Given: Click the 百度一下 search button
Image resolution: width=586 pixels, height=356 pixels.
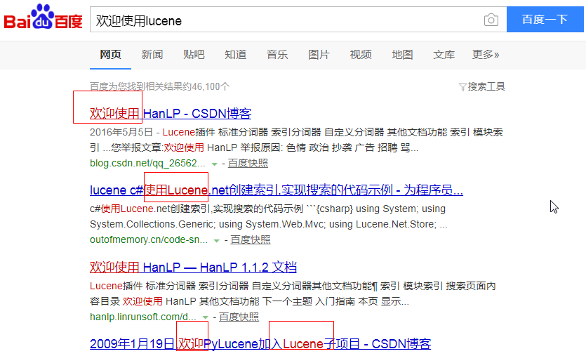Looking at the screenshot, I should [x=545, y=19].
